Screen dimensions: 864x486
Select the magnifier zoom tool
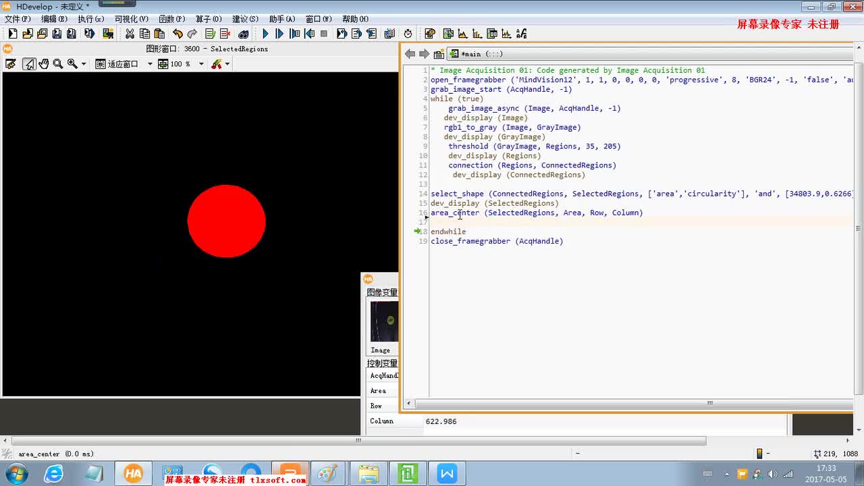(x=58, y=64)
